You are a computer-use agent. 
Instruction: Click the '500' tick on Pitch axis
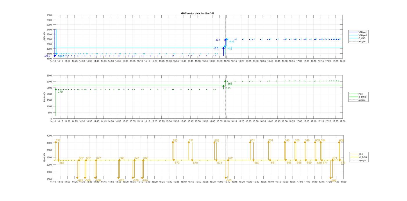coord(50,113)
